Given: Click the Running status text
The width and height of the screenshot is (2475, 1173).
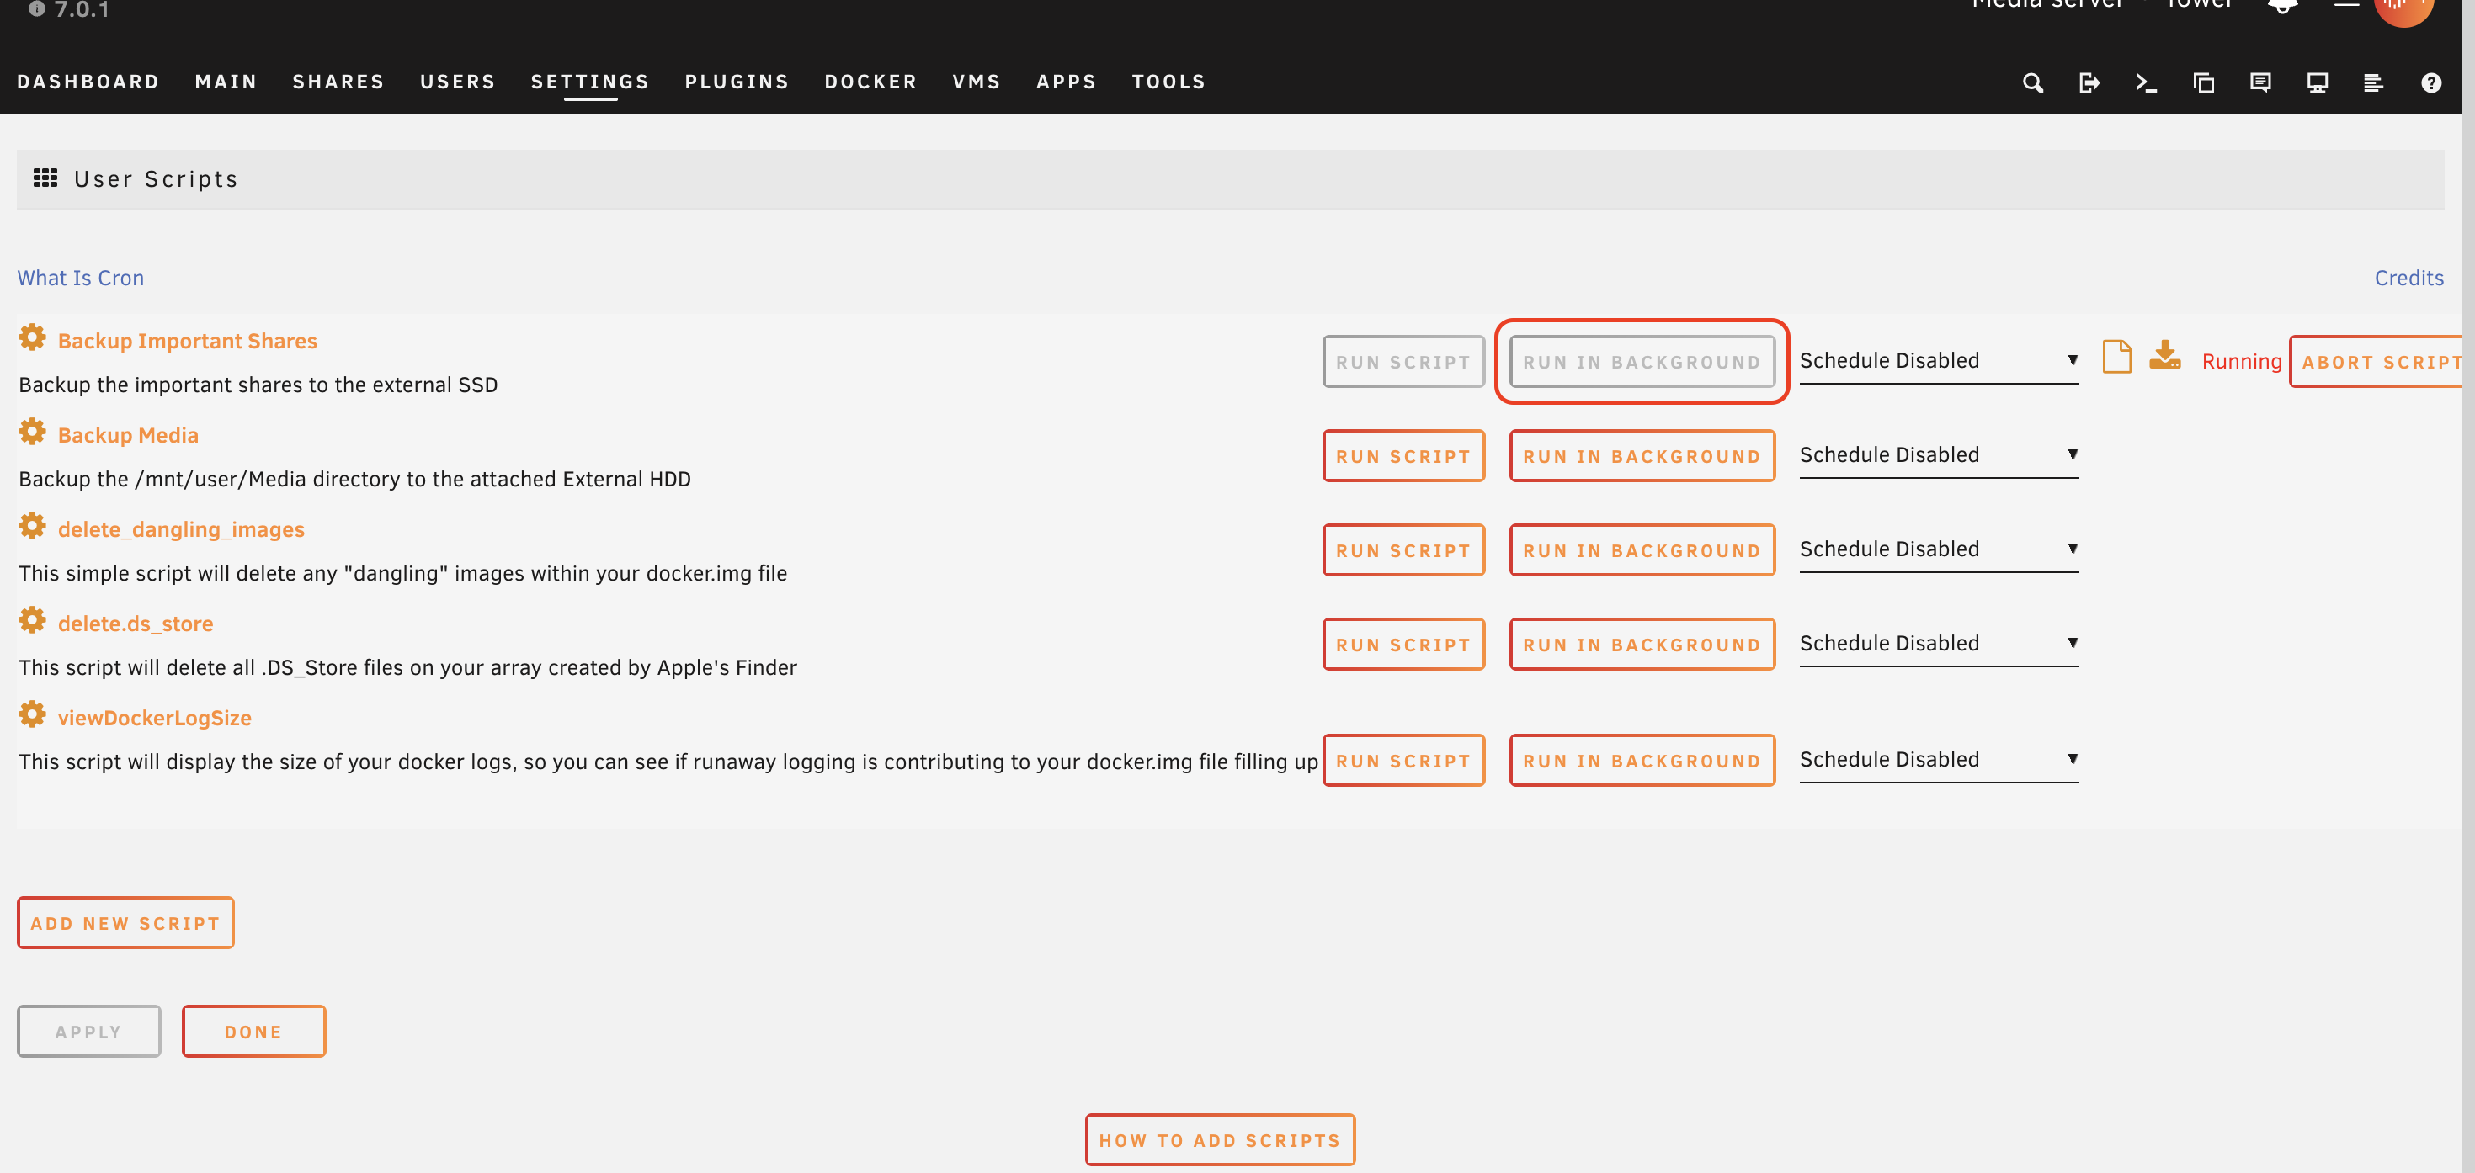Looking at the screenshot, I should coord(2241,361).
